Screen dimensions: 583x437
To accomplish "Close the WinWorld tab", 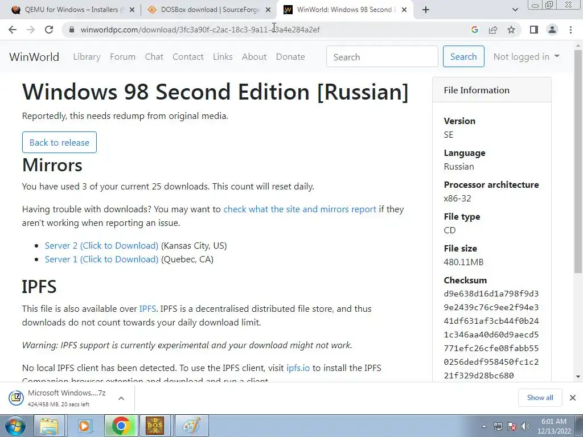I will 404,10.
